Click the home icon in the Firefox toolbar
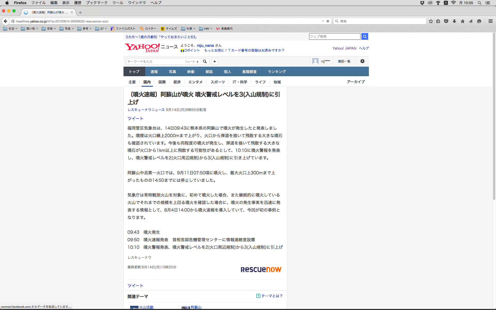The height and width of the screenshot is (310, 496). pos(462,21)
